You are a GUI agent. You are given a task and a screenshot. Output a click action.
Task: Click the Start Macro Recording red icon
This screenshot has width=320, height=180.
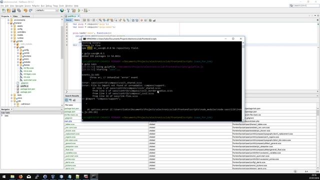tap(141, 20)
